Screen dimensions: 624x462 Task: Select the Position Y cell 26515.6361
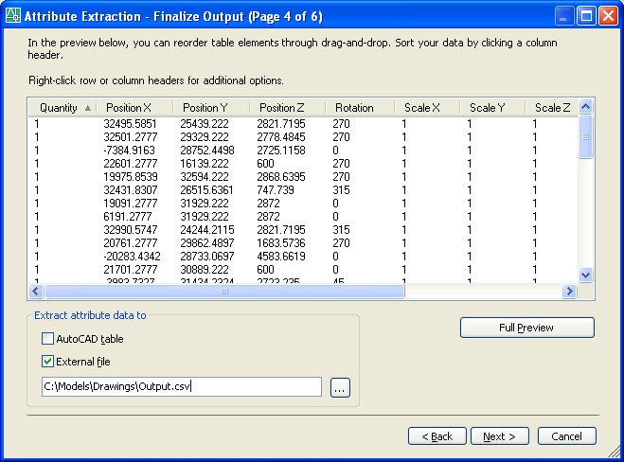click(206, 189)
